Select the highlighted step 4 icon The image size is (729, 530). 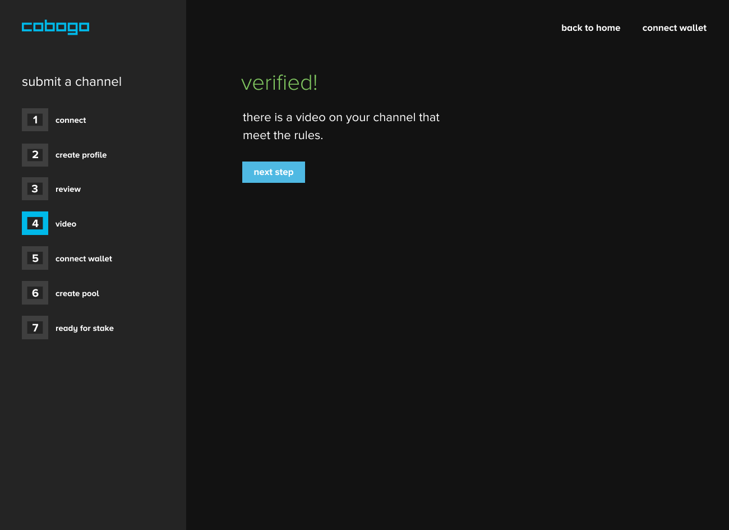pyautogui.click(x=35, y=223)
